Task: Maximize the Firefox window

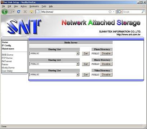Action: tap(141, 2)
